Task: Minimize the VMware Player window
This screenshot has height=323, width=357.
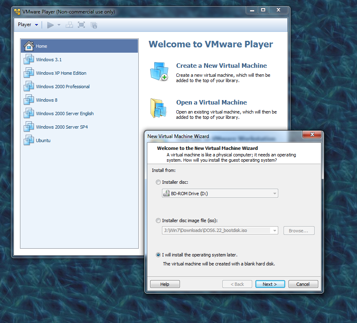Action: pyautogui.click(x=252, y=10)
